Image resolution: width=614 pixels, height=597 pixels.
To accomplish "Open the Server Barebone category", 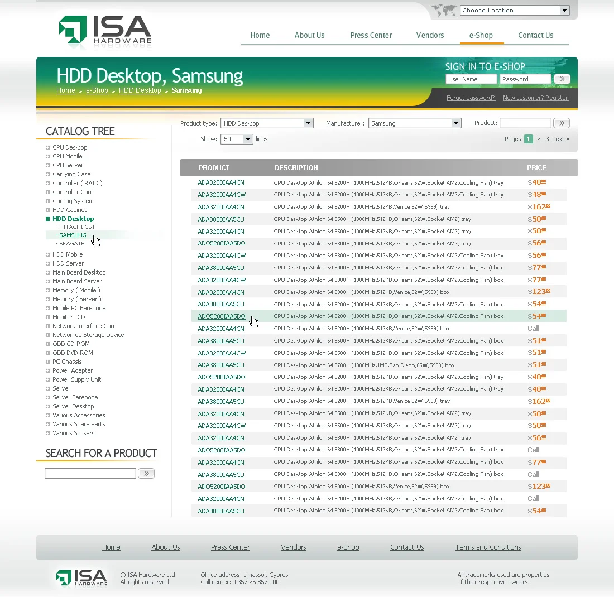I will pyautogui.click(x=75, y=397).
